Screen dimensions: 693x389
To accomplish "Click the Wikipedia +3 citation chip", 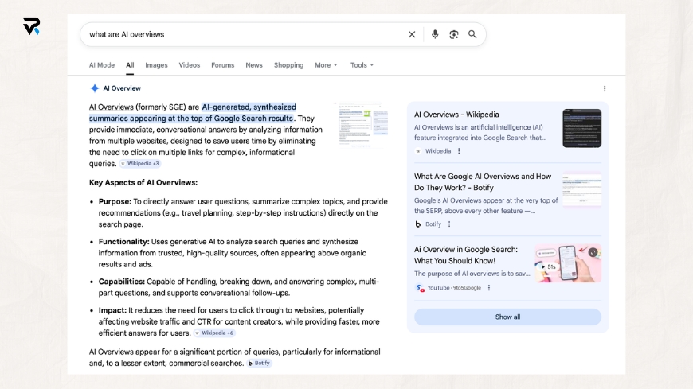I will pyautogui.click(x=139, y=164).
